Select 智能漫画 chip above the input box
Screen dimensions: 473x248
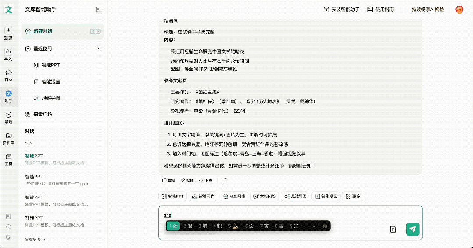pyautogui.click(x=326, y=196)
